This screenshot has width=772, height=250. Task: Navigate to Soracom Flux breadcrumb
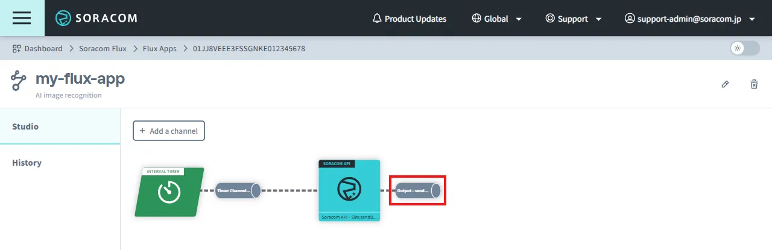(x=103, y=49)
